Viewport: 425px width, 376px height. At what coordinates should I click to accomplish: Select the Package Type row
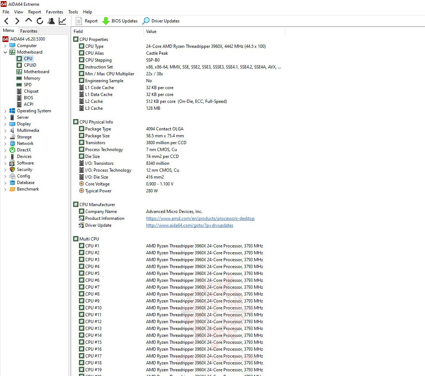click(179, 129)
